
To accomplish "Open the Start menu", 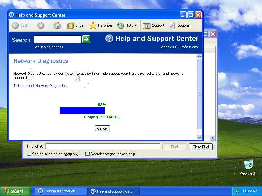I will [16, 191].
